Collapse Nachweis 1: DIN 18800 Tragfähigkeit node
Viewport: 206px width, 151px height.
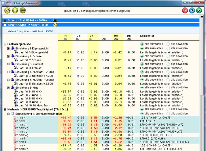[5, 110]
